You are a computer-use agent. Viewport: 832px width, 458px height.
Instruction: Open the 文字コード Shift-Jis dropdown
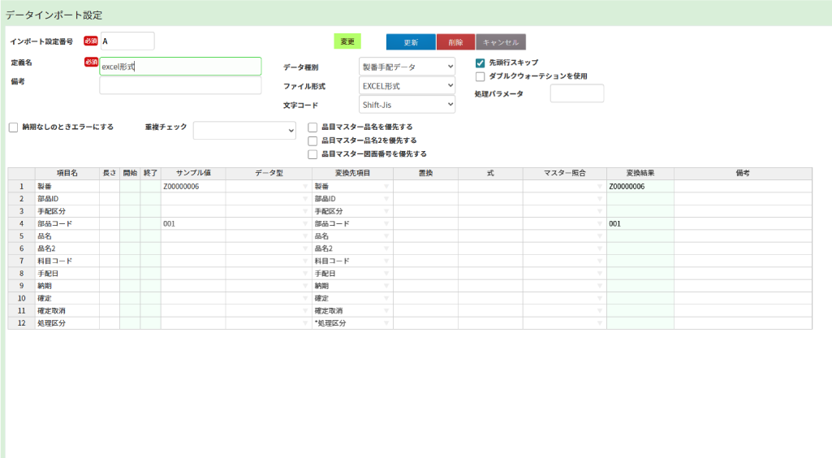(407, 105)
